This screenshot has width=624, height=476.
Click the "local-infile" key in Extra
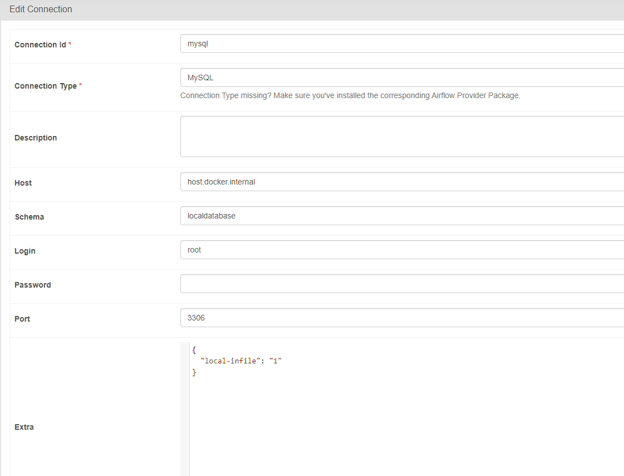tap(230, 361)
